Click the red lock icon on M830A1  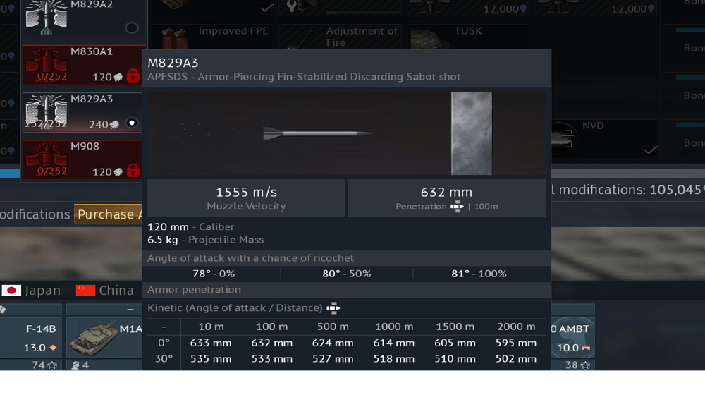coord(133,75)
